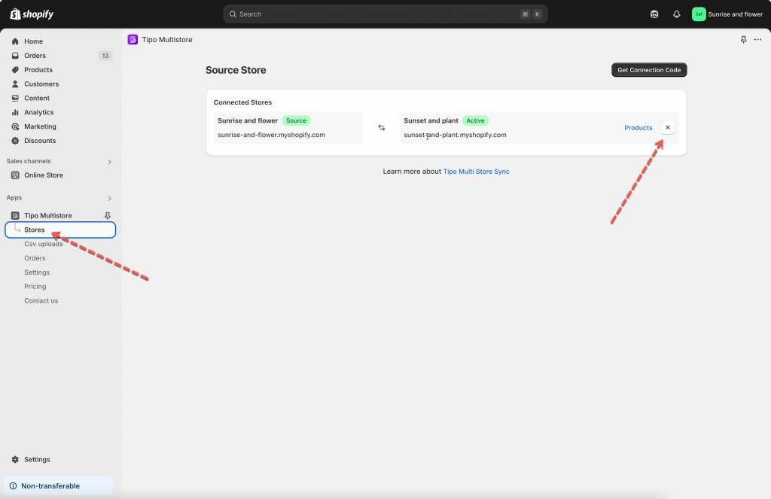Go to Orders in main sidebar
Image resolution: width=771 pixels, height=499 pixels.
35,56
